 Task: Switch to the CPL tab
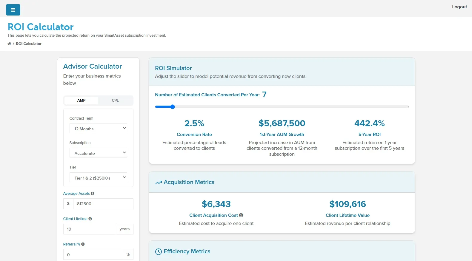tap(115, 101)
